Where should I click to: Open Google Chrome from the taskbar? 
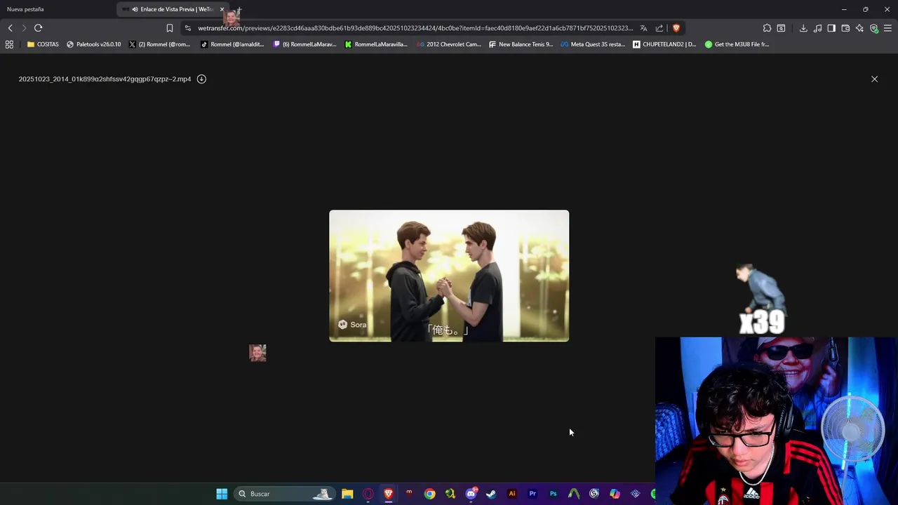tap(429, 494)
